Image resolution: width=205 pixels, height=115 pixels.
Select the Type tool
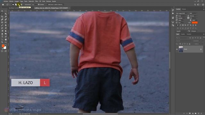coord(2,37)
